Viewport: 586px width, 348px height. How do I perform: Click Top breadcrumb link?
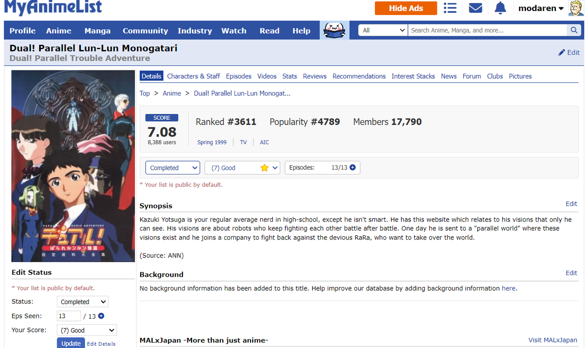click(x=145, y=93)
